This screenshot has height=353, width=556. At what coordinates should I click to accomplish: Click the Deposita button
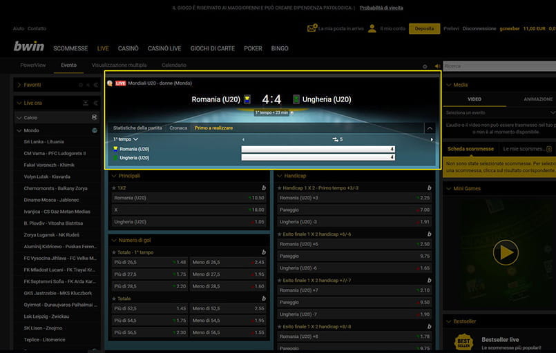pyautogui.click(x=425, y=29)
